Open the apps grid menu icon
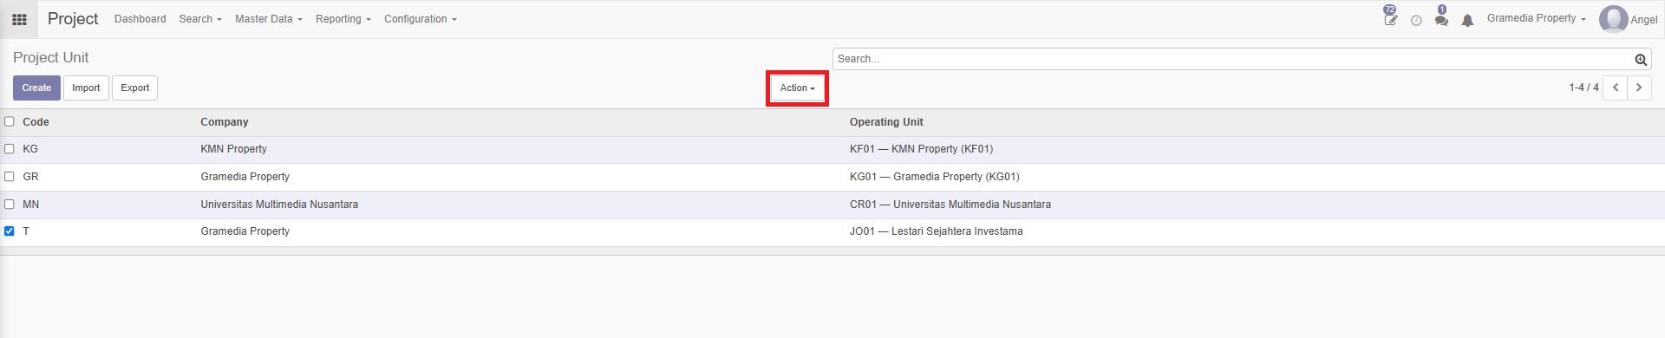This screenshot has height=338, width=1665. pyautogui.click(x=19, y=19)
